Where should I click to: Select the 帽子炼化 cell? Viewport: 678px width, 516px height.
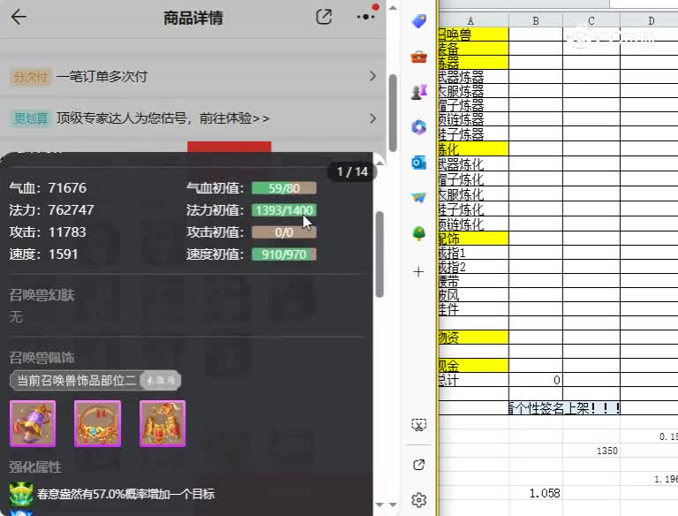click(473, 178)
